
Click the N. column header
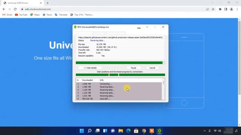coord(78,80)
